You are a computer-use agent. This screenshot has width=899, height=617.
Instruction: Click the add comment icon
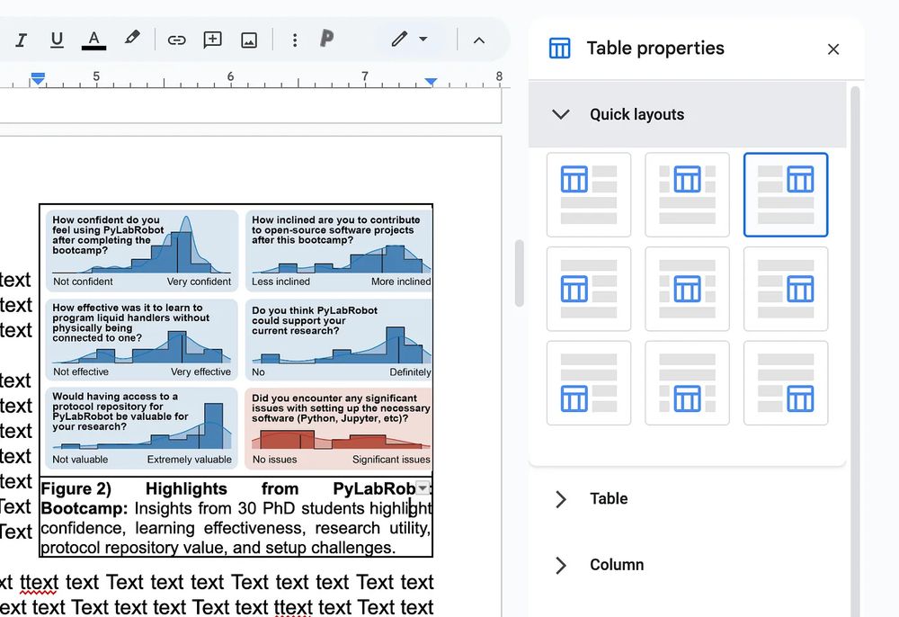point(213,40)
